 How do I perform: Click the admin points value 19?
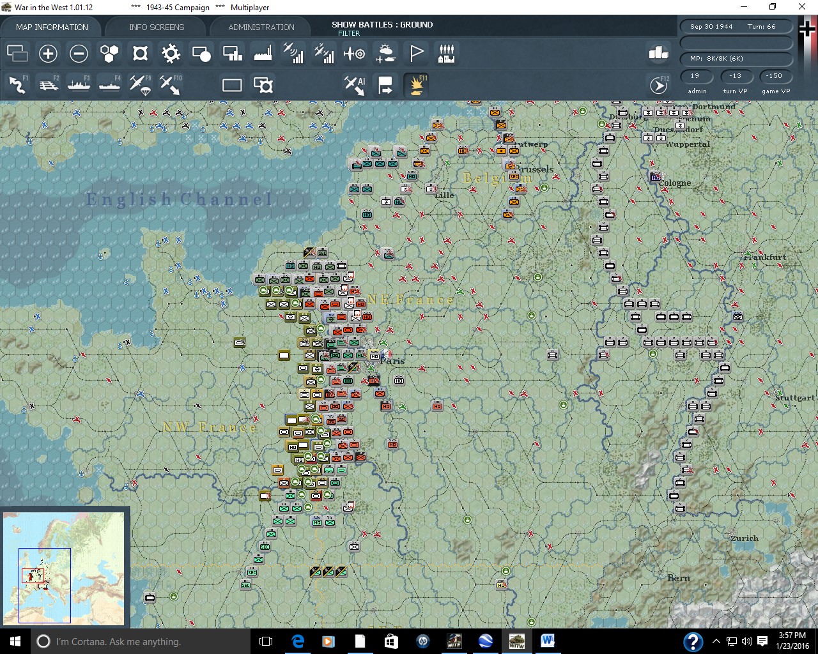(695, 76)
